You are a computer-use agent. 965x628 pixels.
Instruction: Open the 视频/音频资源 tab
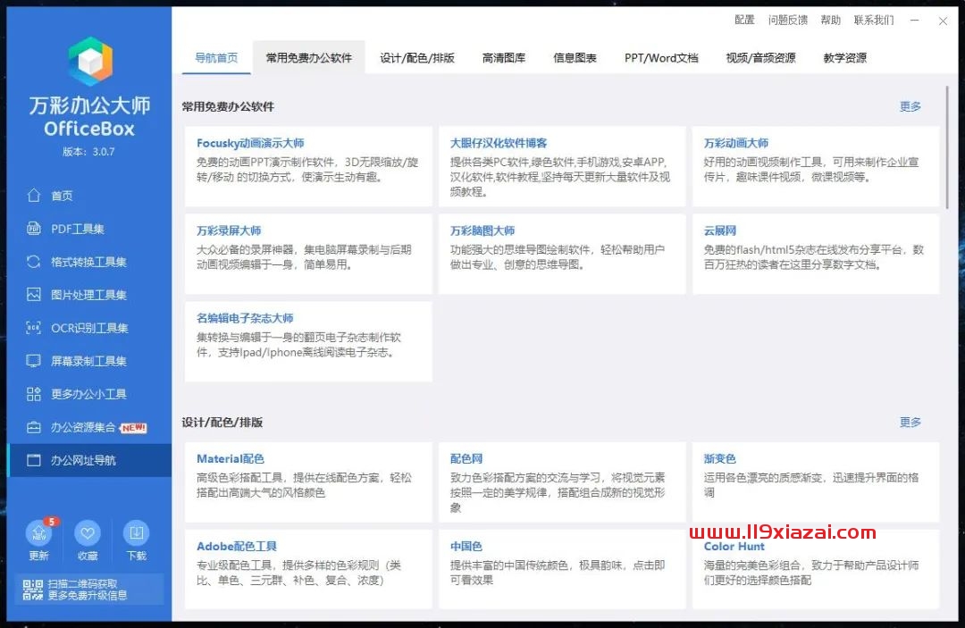[x=760, y=58]
